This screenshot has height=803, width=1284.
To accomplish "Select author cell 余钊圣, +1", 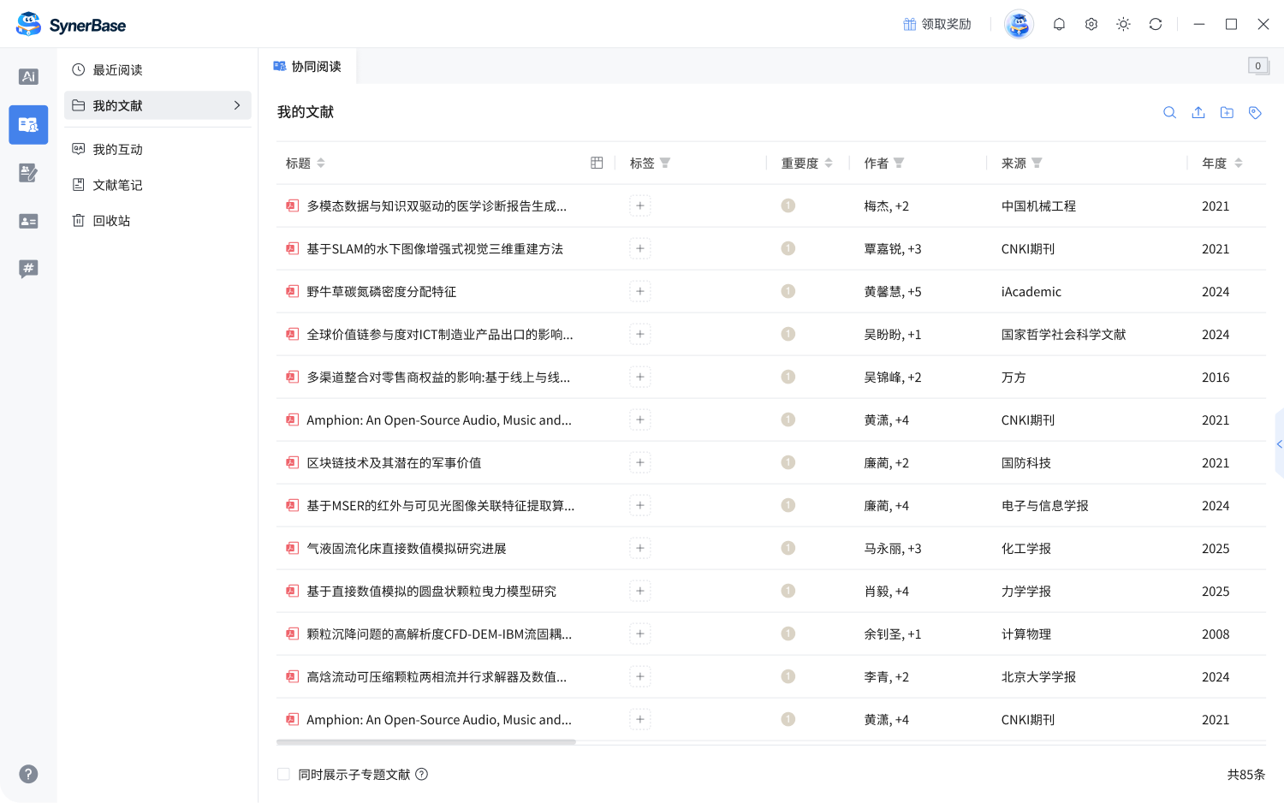I will (x=892, y=633).
